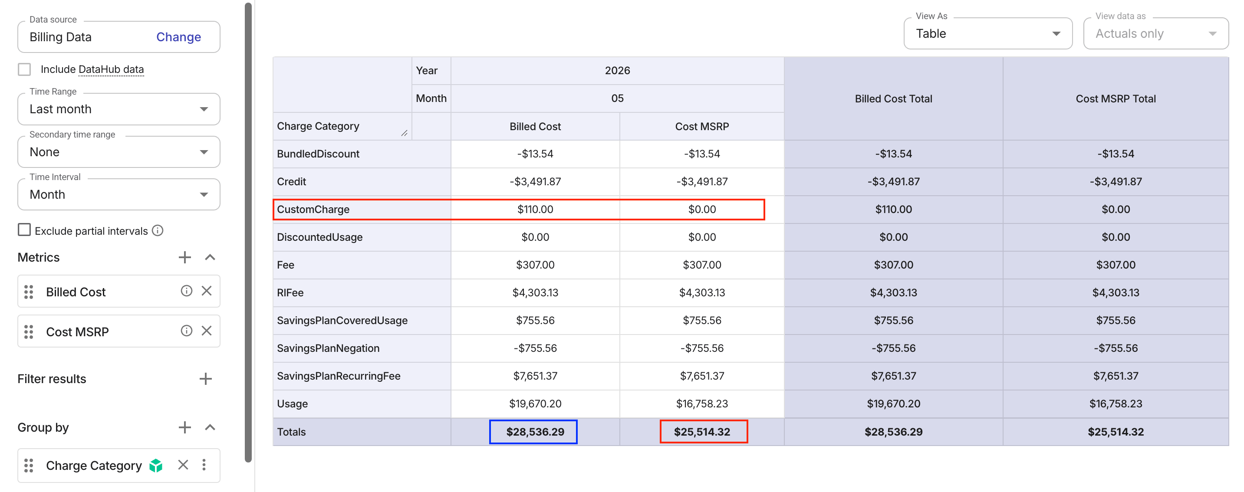Open the Time Interval dropdown
The height and width of the screenshot is (492, 1244).
pos(119,194)
